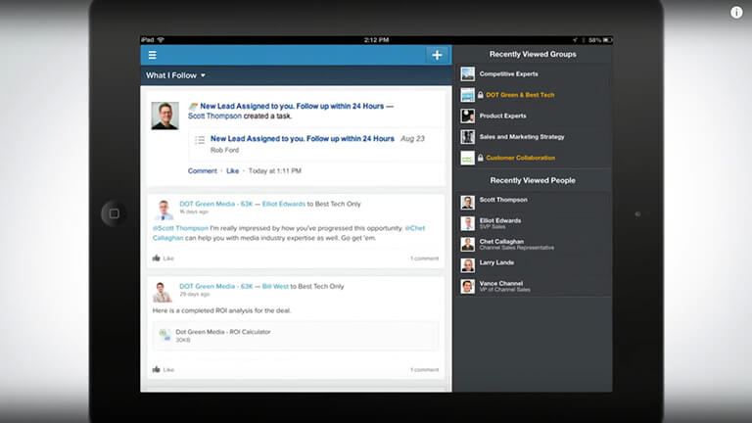Image resolution: width=752 pixels, height=423 pixels.
Task: Click the task list icon beside Rob Ford
Action: (x=200, y=140)
